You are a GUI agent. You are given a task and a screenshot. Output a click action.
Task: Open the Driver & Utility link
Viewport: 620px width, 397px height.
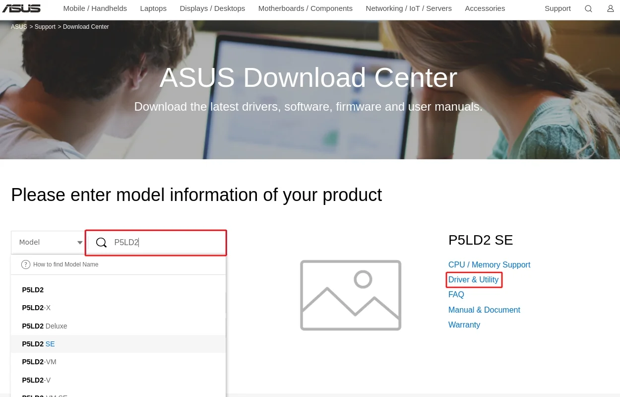pos(473,280)
